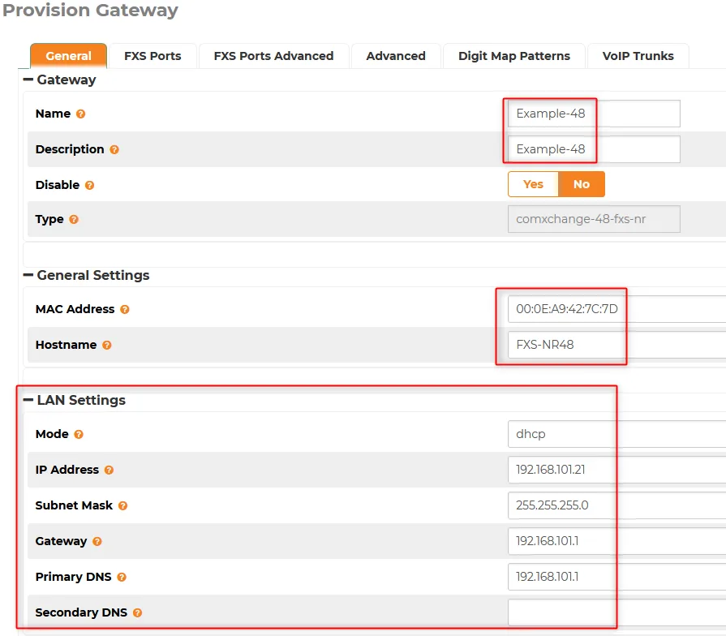Click the Primary DNS field
The image size is (726, 636).
point(616,576)
